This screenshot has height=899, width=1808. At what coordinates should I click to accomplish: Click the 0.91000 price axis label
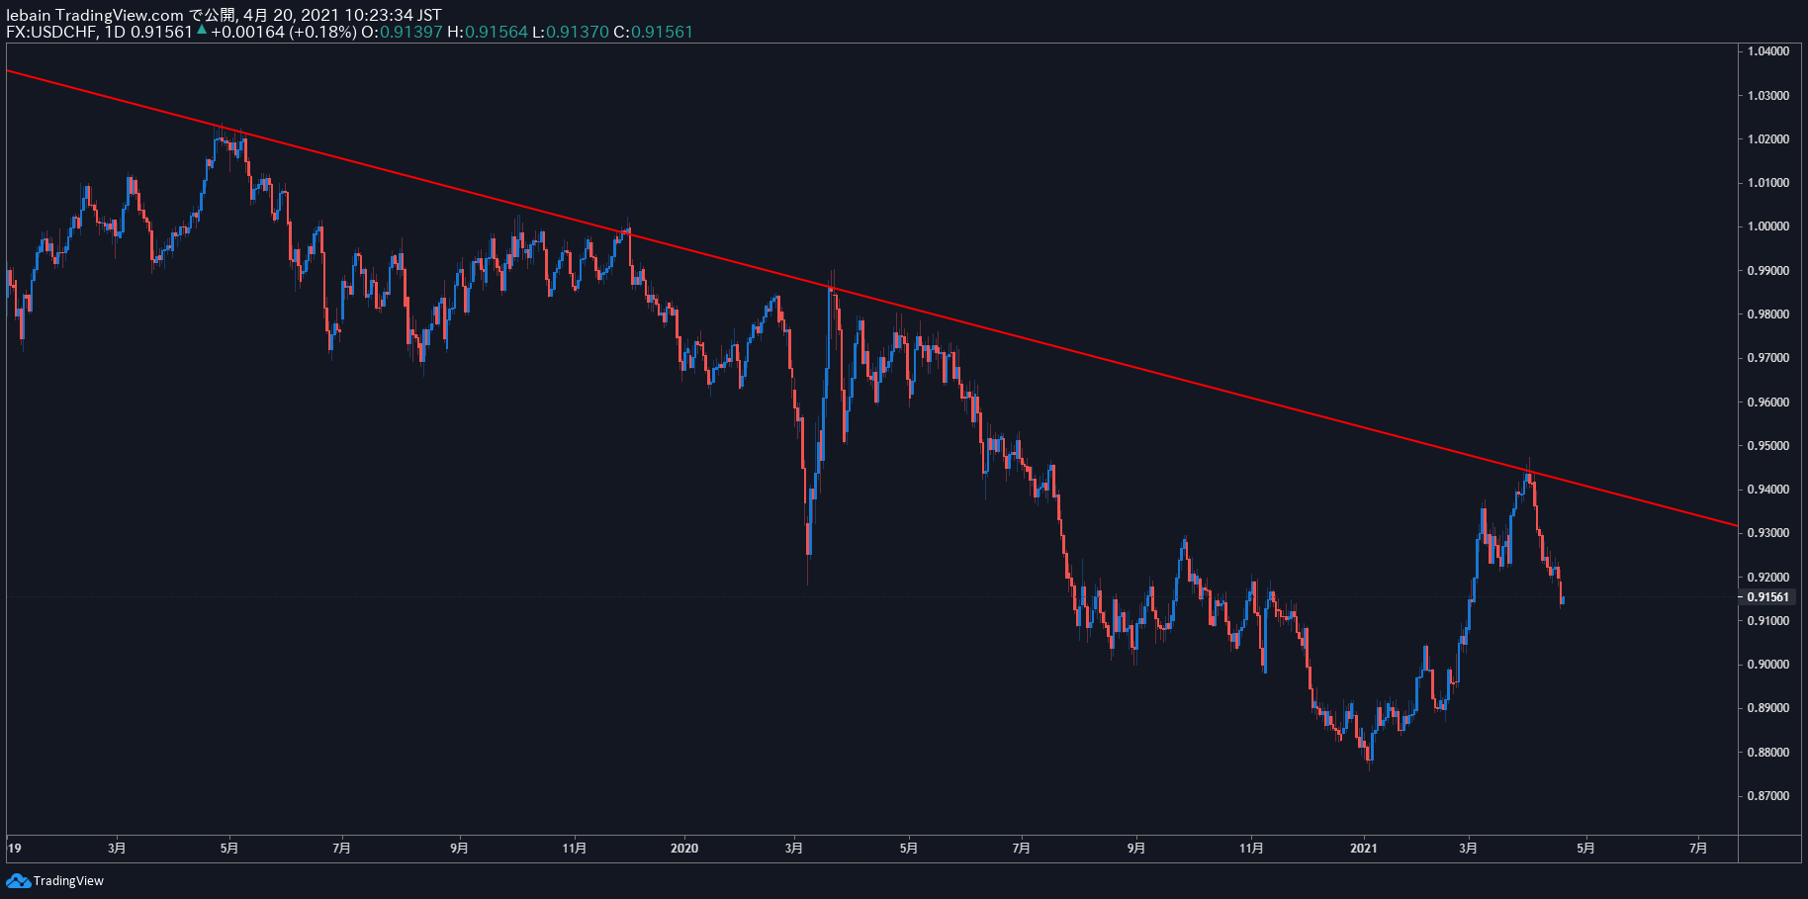(x=1768, y=621)
